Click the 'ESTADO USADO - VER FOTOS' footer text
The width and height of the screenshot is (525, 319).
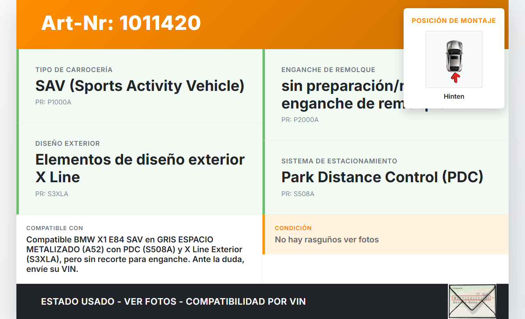173,301
